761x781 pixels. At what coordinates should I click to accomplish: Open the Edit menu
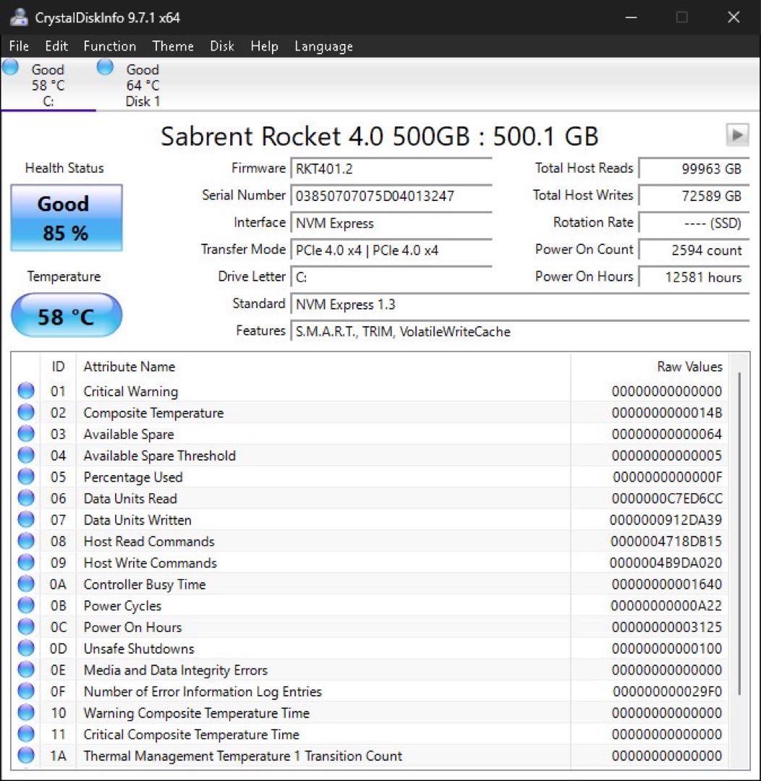56,46
